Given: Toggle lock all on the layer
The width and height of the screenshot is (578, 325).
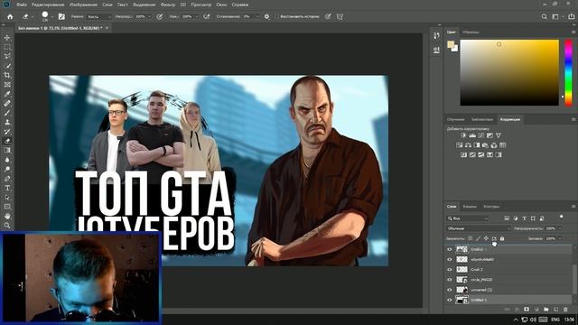Looking at the screenshot, I should point(502,238).
